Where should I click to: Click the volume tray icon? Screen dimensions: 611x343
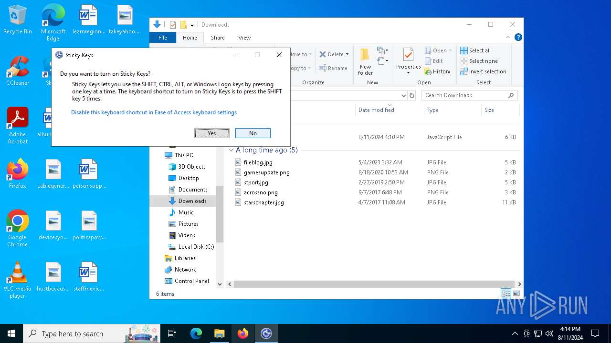[x=549, y=333]
